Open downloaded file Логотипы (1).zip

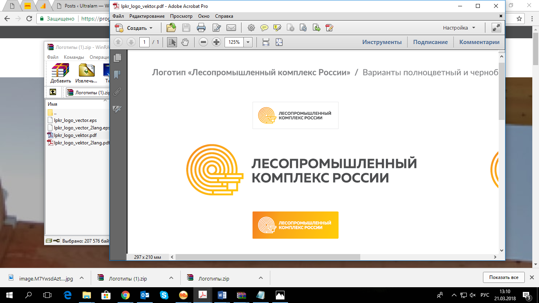pos(128,279)
